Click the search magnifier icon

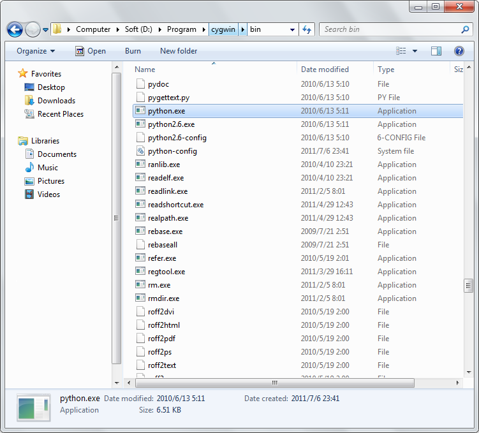point(465,29)
